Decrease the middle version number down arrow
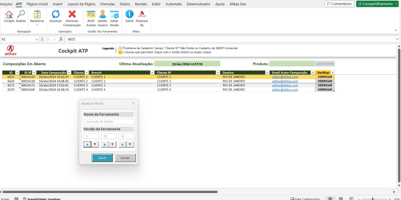Viewport: 401px width, 200px height. coord(112,144)
